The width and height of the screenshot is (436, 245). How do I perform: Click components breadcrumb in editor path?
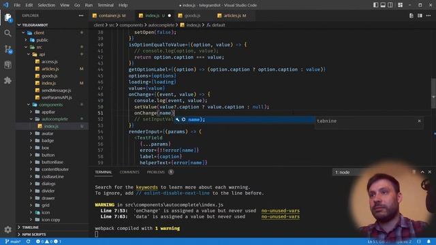(131, 25)
